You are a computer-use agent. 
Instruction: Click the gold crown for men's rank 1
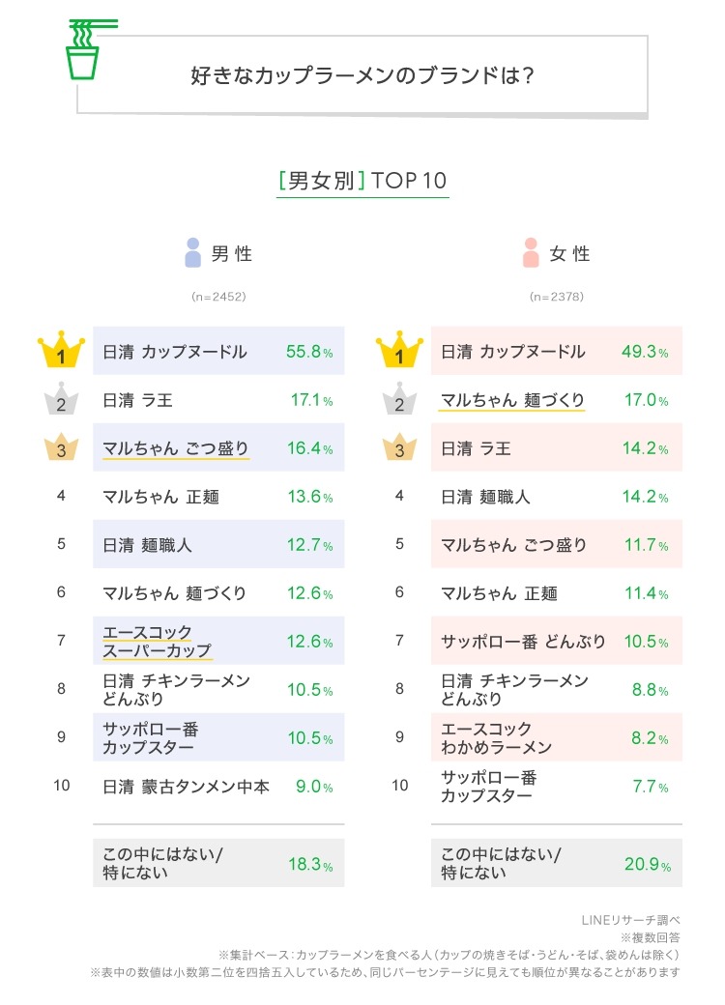pos(61,349)
